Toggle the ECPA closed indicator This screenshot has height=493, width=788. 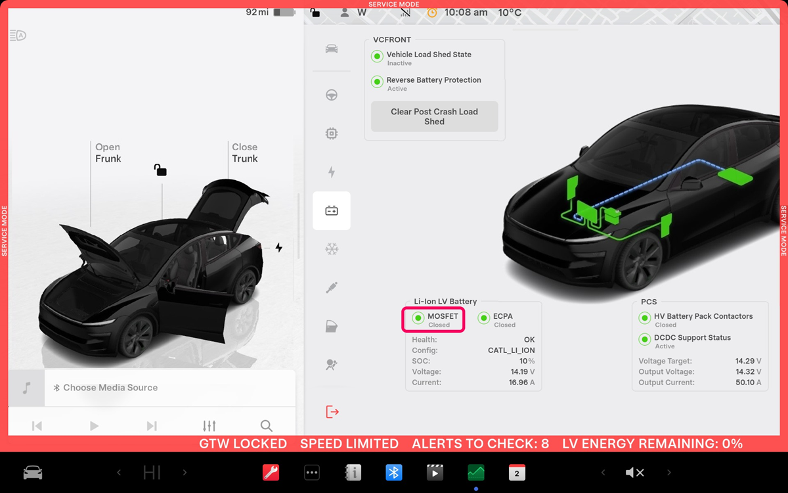(484, 319)
